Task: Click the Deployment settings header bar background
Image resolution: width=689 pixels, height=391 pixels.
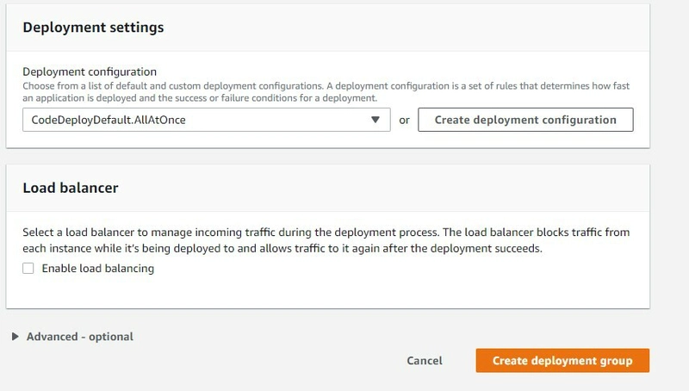Action: [x=395, y=28]
